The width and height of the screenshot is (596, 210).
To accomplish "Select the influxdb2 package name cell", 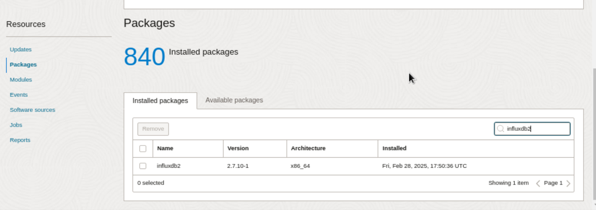I will tap(168, 166).
